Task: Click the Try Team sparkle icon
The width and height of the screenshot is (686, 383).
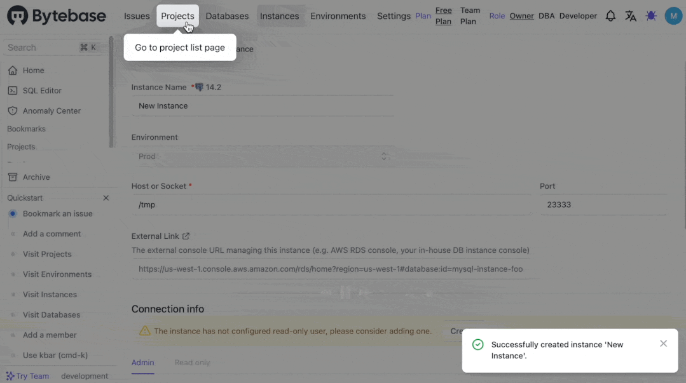Action: [x=10, y=376]
